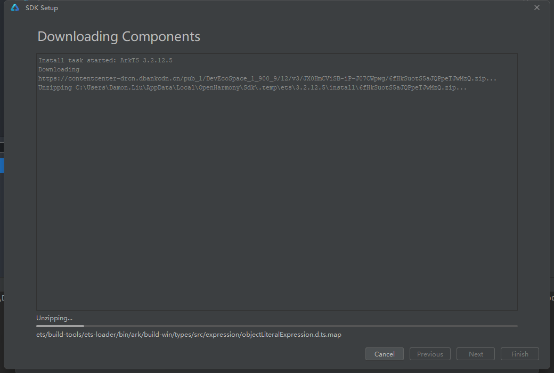Click inside the empty install log area
The width and height of the screenshot is (554, 373).
tap(277, 202)
